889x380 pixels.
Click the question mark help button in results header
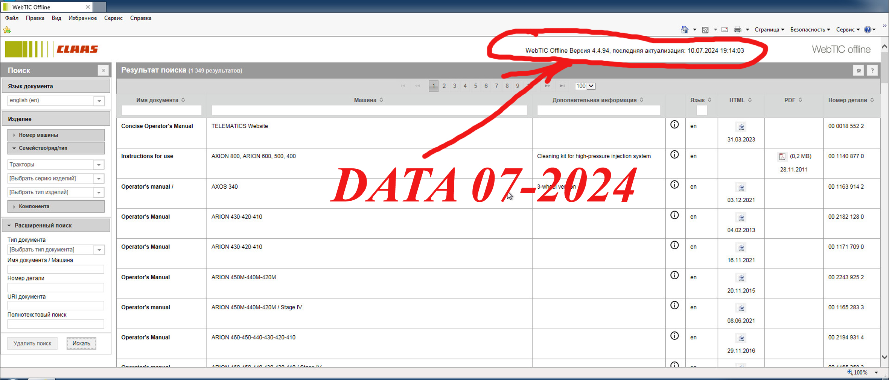(872, 71)
